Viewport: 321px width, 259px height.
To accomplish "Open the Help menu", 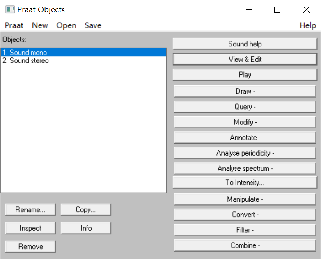I will click(x=307, y=25).
